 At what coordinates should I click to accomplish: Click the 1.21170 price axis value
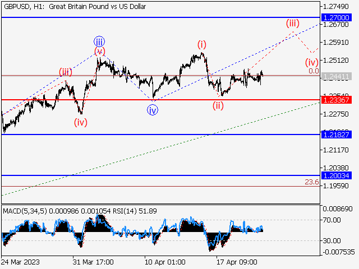click(335, 150)
